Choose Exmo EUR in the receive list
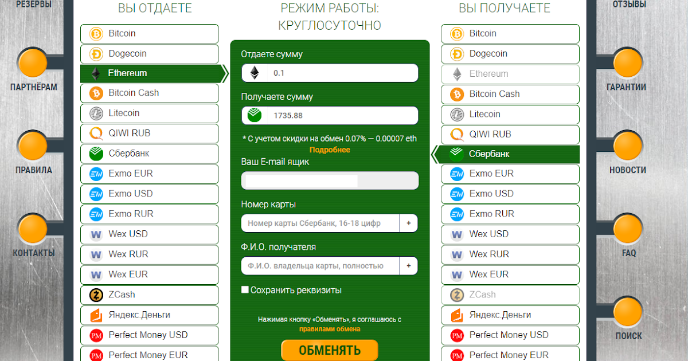The height and width of the screenshot is (361, 688). click(x=510, y=174)
